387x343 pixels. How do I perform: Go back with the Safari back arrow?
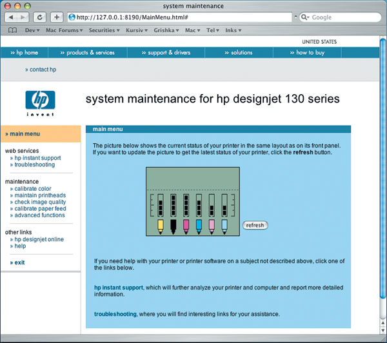coord(11,17)
